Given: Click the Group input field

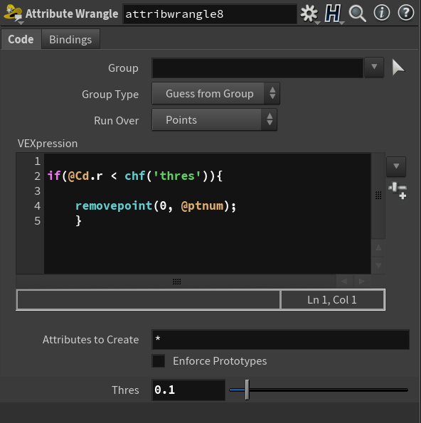Looking at the screenshot, I should (x=257, y=68).
